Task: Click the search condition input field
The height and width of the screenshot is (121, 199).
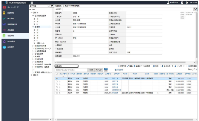Action: [x=71, y=70]
